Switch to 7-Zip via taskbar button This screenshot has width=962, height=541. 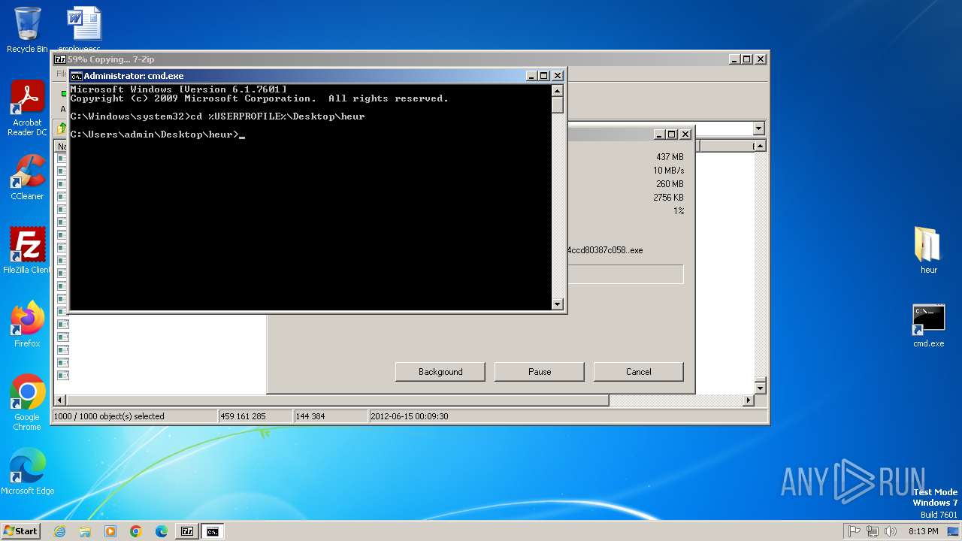[187, 531]
